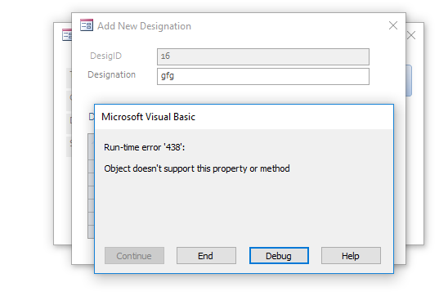The height and width of the screenshot is (296, 448).
Task: Close the Add New Designation window
Action: click(393, 25)
